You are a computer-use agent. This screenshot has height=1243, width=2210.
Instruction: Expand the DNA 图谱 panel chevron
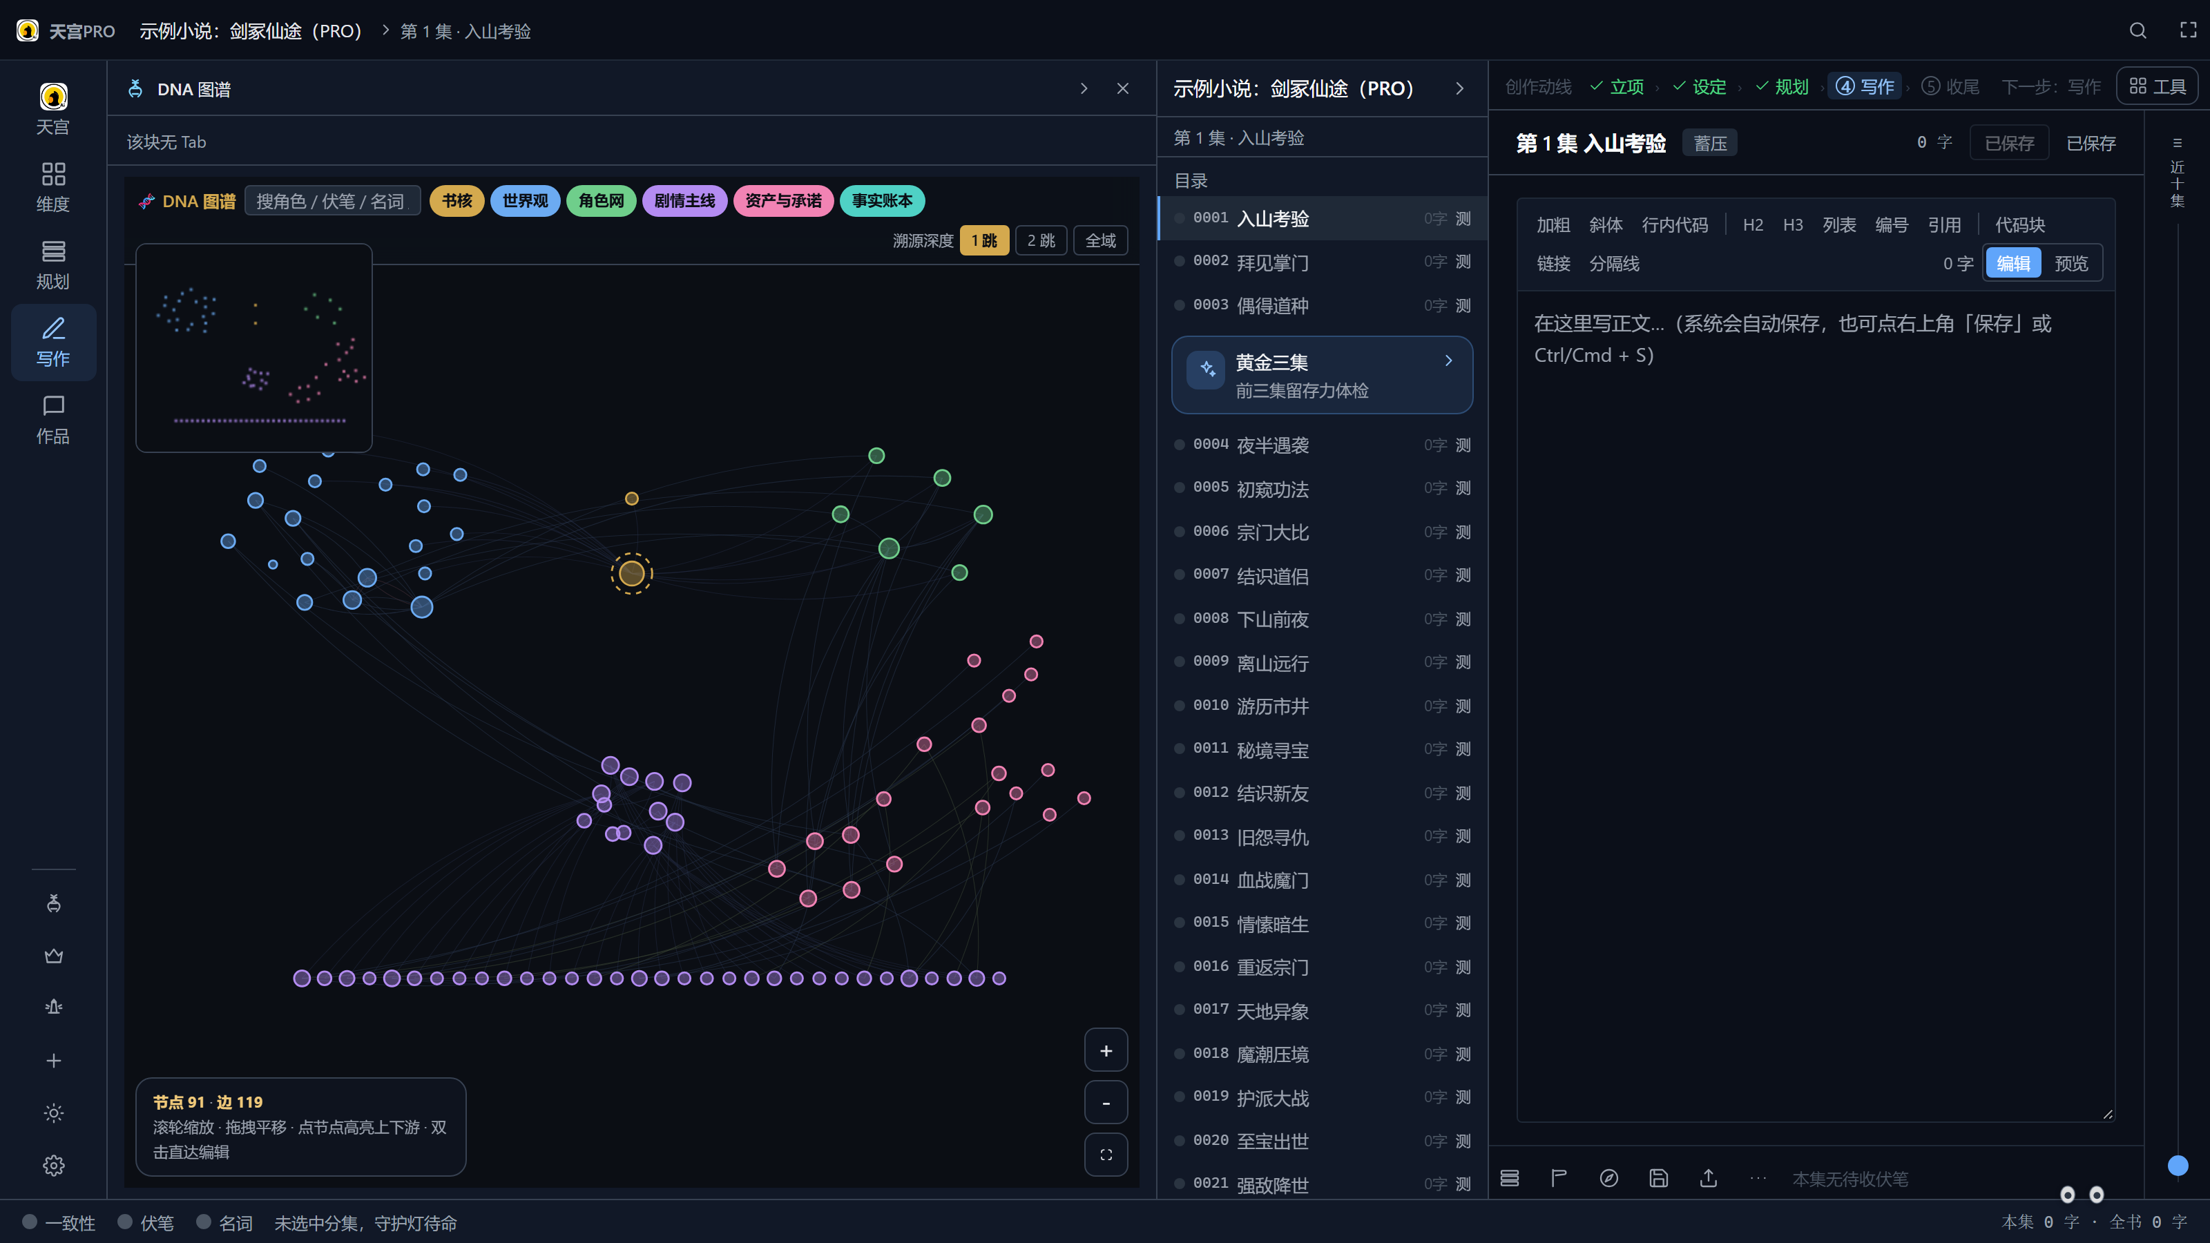click(1084, 88)
